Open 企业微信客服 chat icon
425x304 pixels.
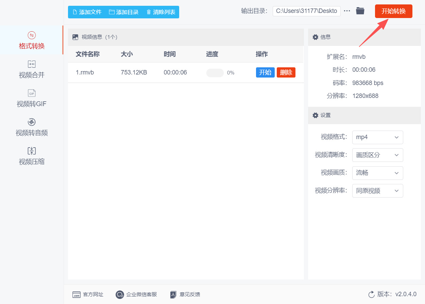point(120,294)
